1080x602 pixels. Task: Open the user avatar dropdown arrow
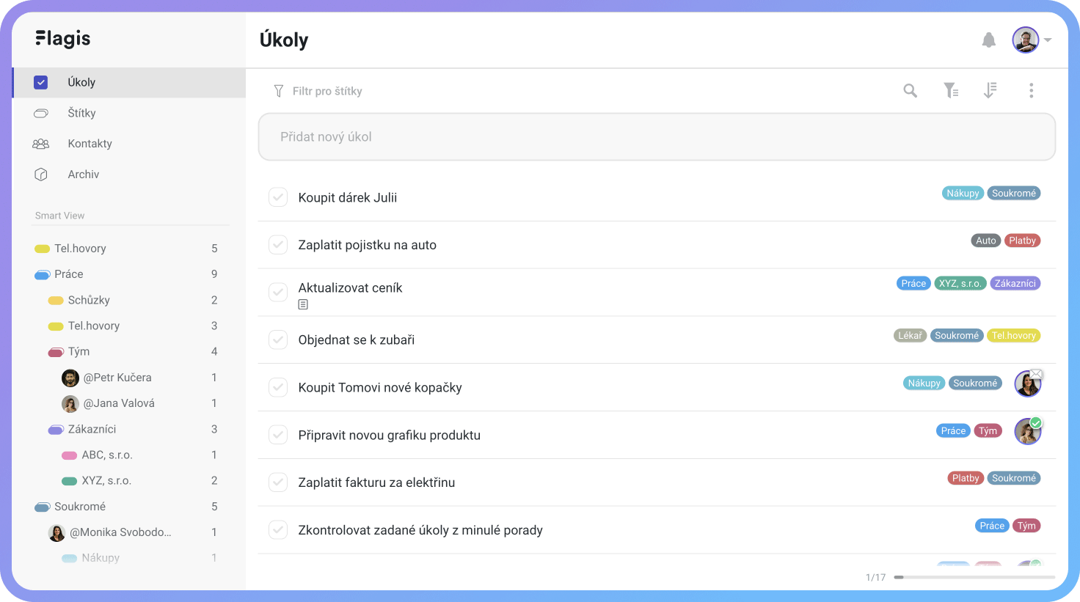coord(1048,40)
